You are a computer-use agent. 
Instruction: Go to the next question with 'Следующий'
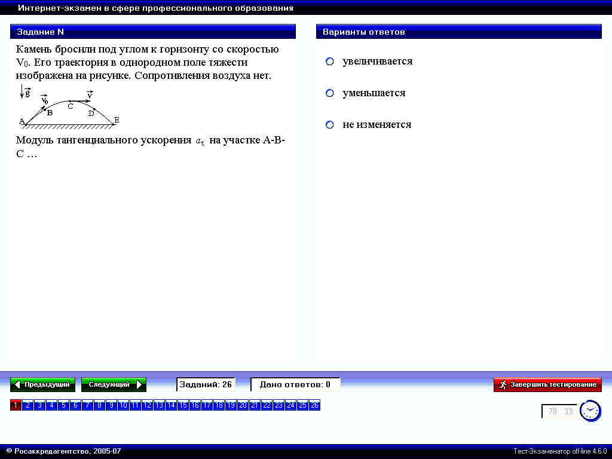(x=114, y=384)
